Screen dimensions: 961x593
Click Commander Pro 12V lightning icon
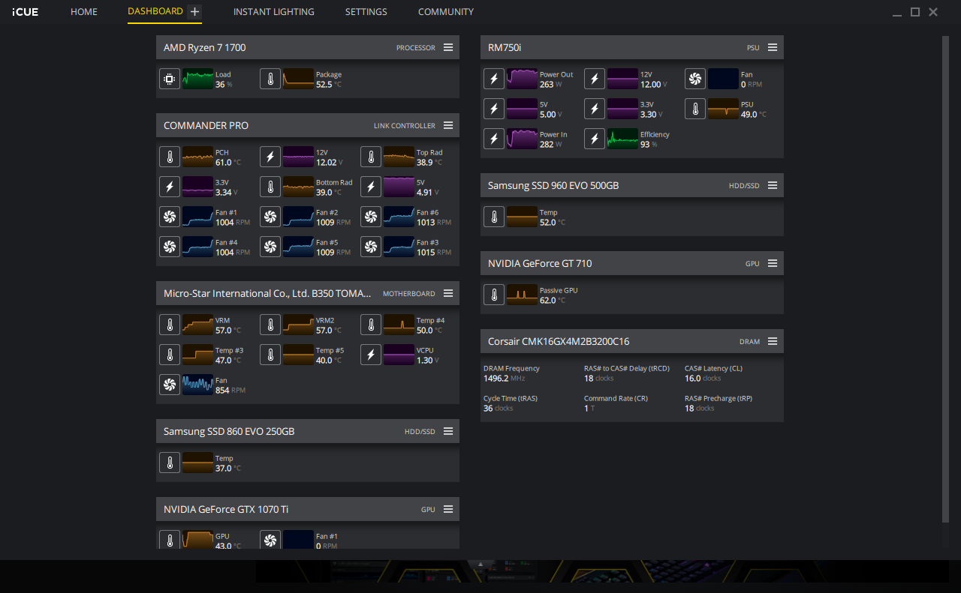pos(270,157)
